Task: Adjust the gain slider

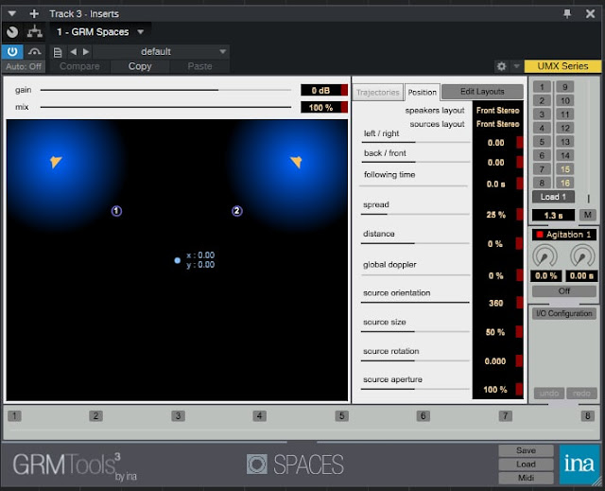Action: coord(165,90)
